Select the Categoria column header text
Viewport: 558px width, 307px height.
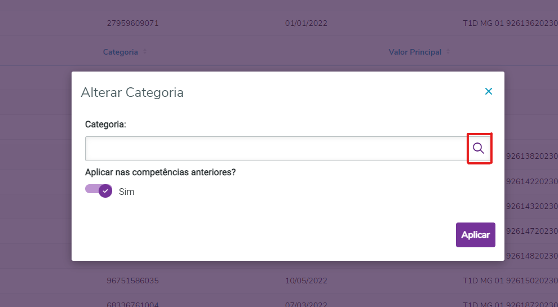pos(120,52)
